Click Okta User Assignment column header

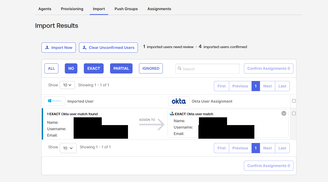point(212,101)
